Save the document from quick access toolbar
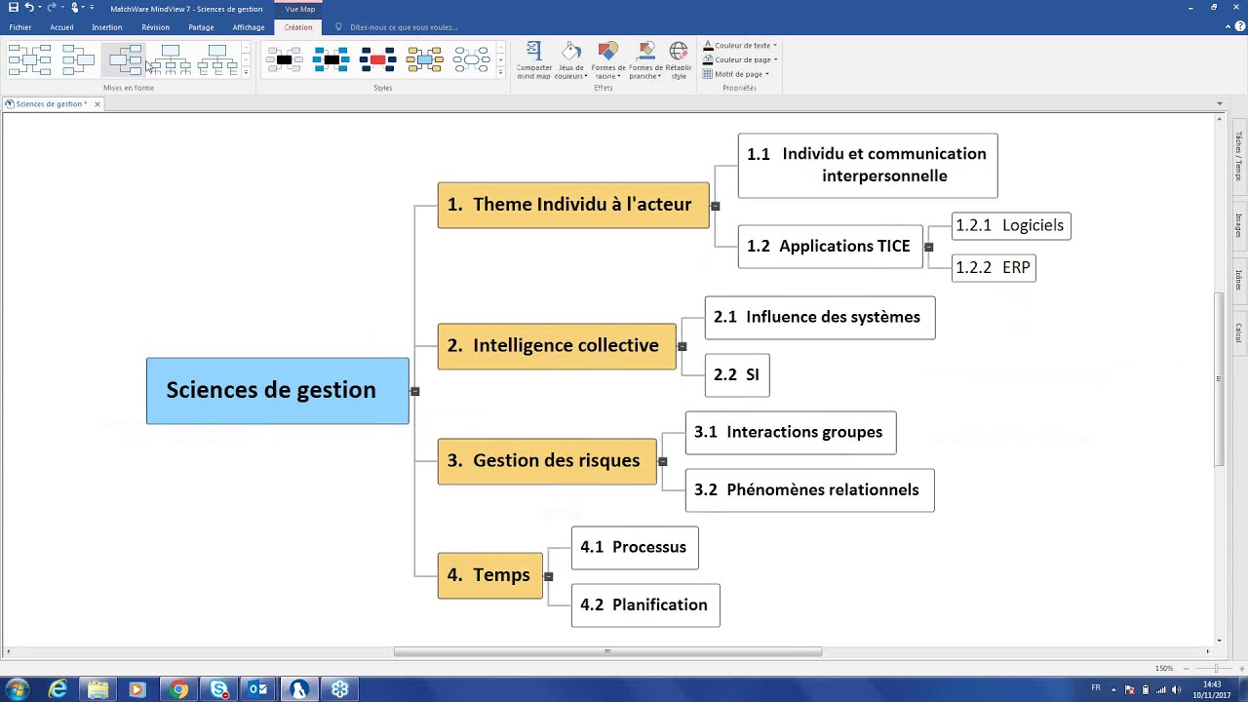Viewport: 1248px width, 702px height. point(13,8)
